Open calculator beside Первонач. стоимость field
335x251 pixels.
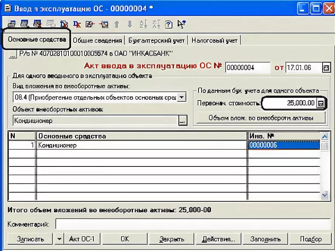click(x=321, y=103)
